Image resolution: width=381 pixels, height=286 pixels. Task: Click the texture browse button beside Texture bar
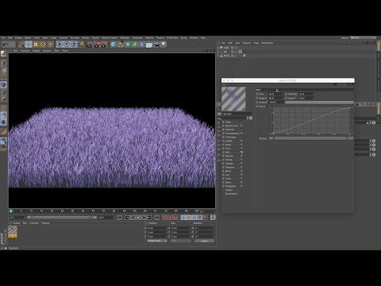tap(350, 138)
